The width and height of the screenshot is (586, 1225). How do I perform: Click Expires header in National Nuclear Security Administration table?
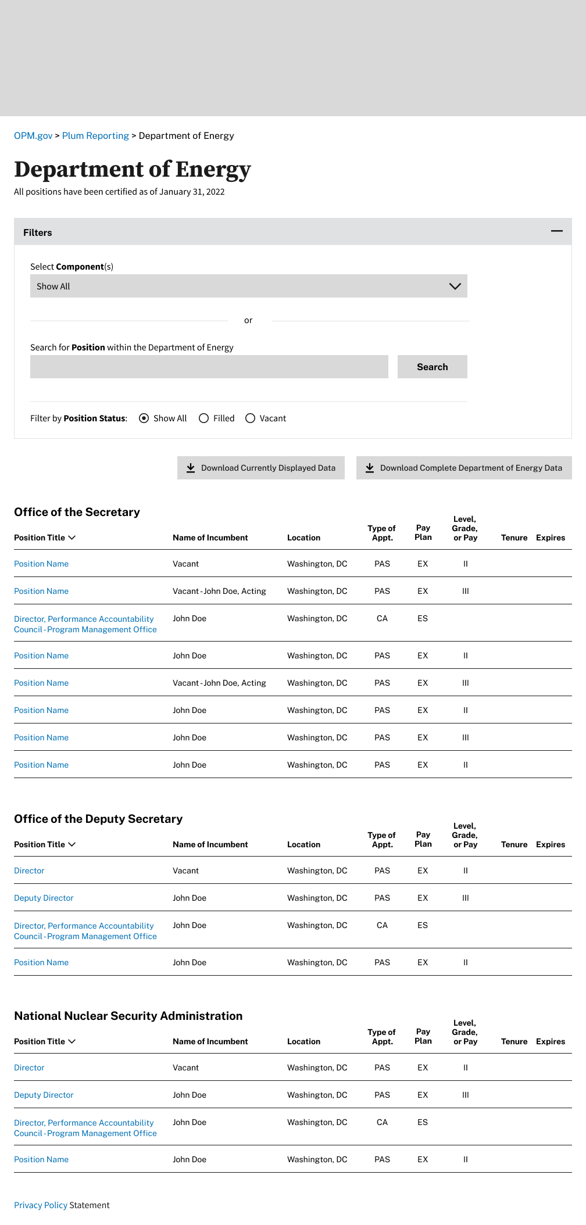click(x=551, y=1041)
